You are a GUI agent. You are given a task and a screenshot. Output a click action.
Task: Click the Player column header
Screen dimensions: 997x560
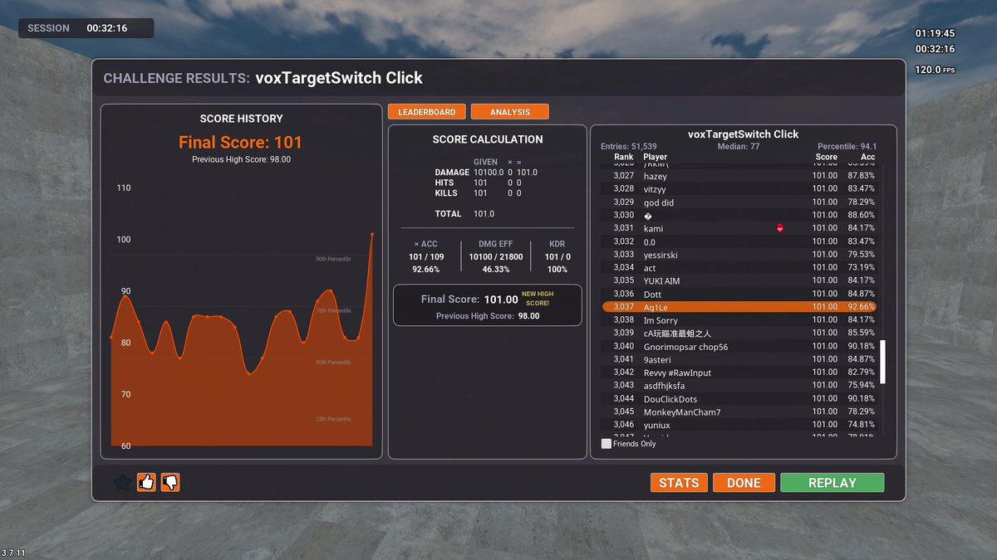pyautogui.click(x=656, y=157)
